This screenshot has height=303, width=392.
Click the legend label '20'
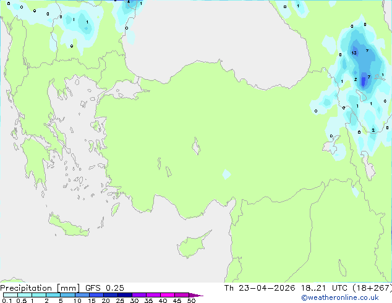click(106, 301)
